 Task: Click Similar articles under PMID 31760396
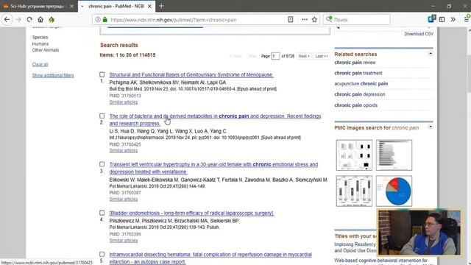[x=124, y=241]
